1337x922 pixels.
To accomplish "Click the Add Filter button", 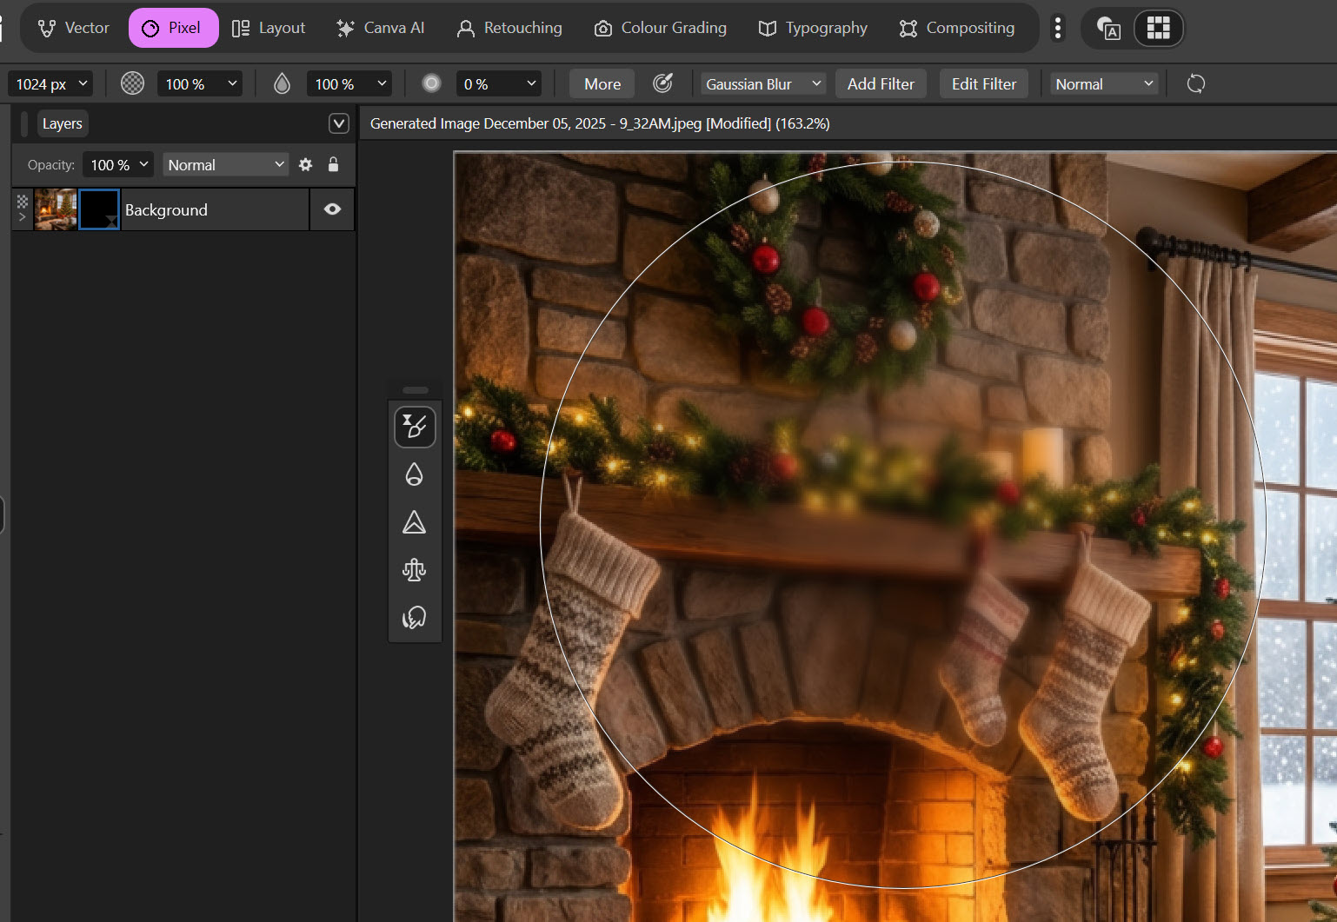I will pyautogui.click(x=881, y=84).
